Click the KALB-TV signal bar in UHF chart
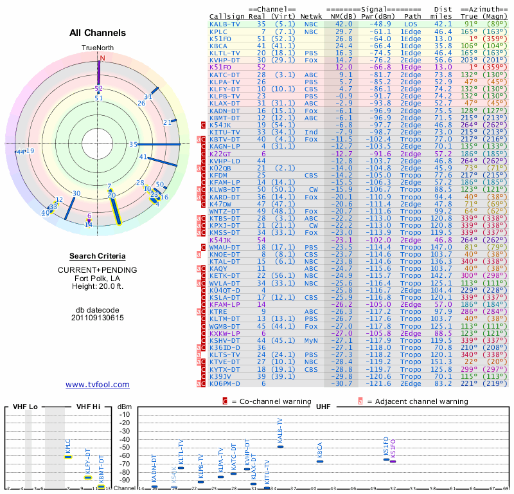The image size is (514, 494). (280, 446)
